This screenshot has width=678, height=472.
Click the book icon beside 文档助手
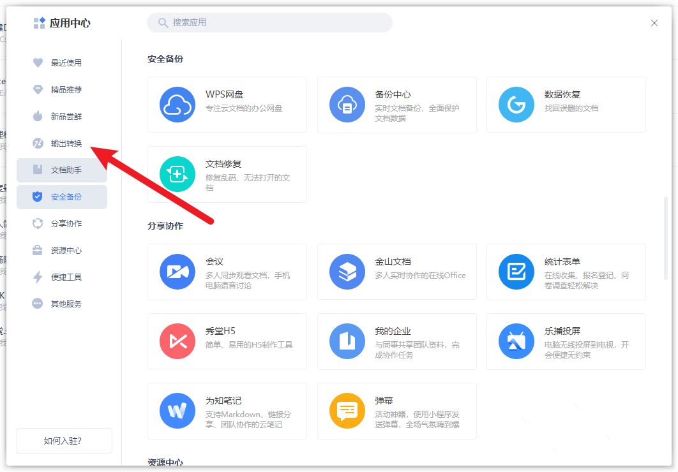38,170
